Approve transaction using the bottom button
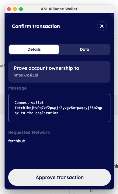This screenshot has height=194, width=118. coord(60,177)
